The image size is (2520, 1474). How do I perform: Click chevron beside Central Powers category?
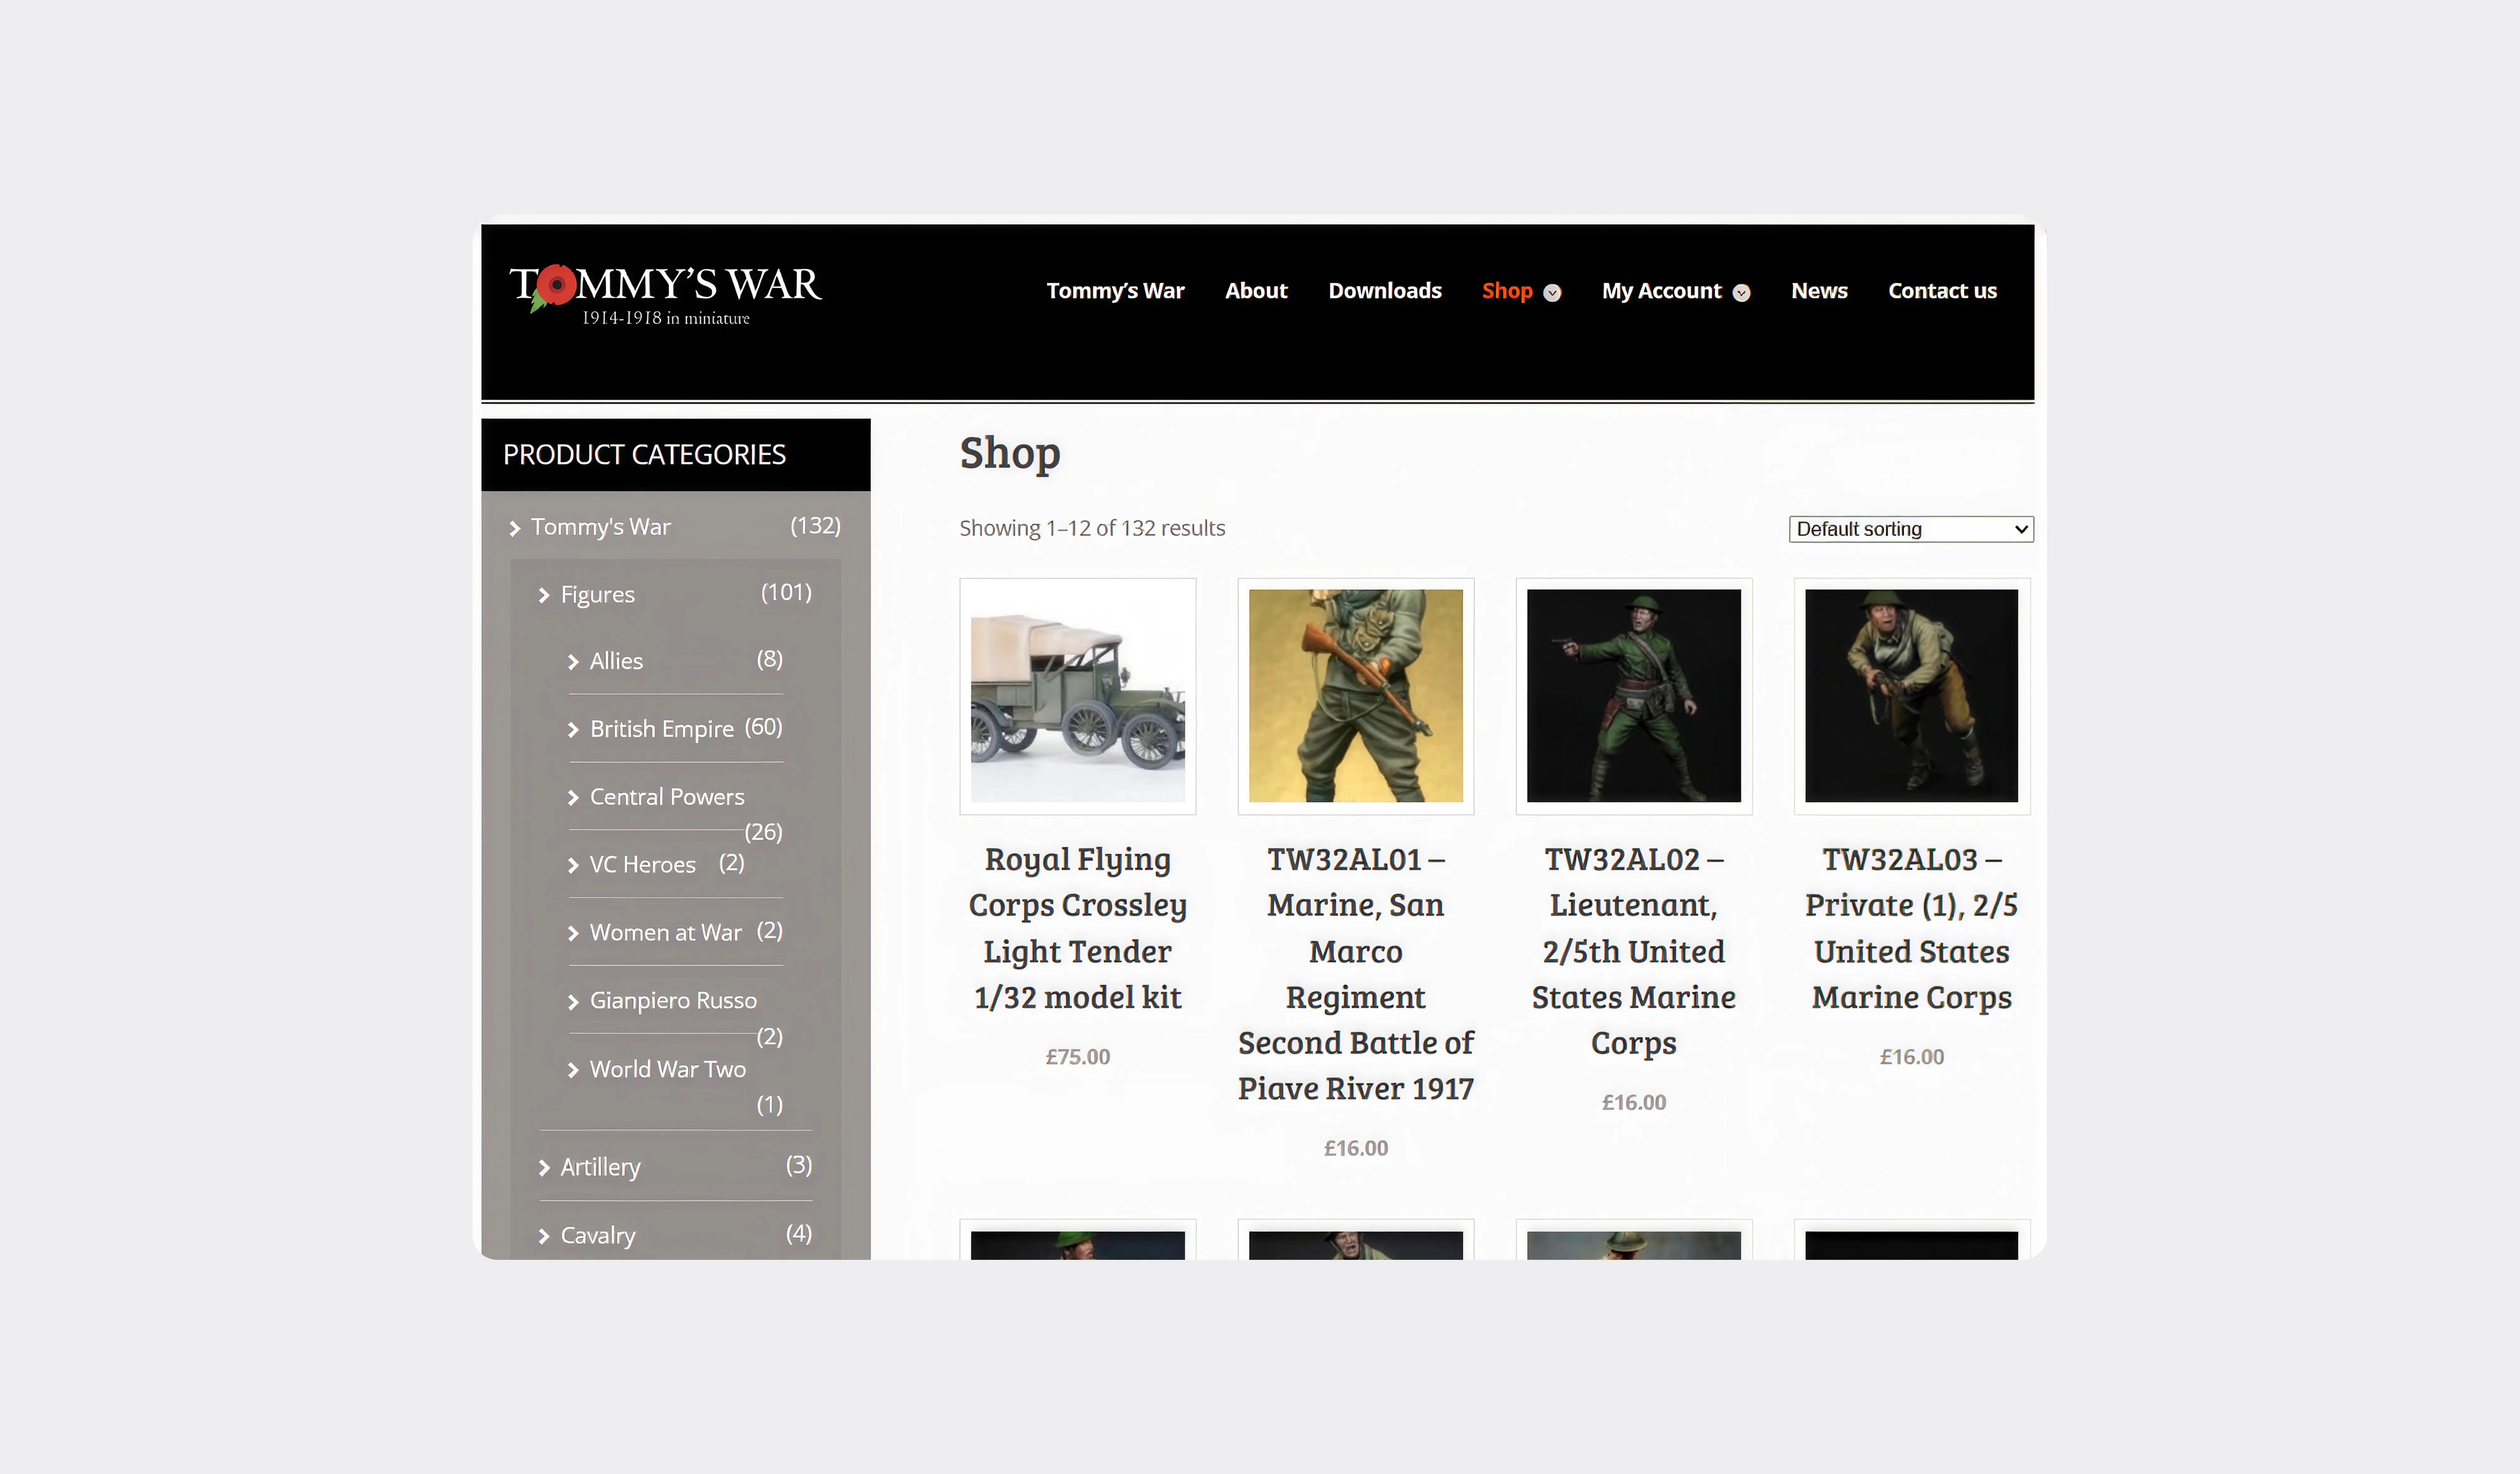pos(573,798)
